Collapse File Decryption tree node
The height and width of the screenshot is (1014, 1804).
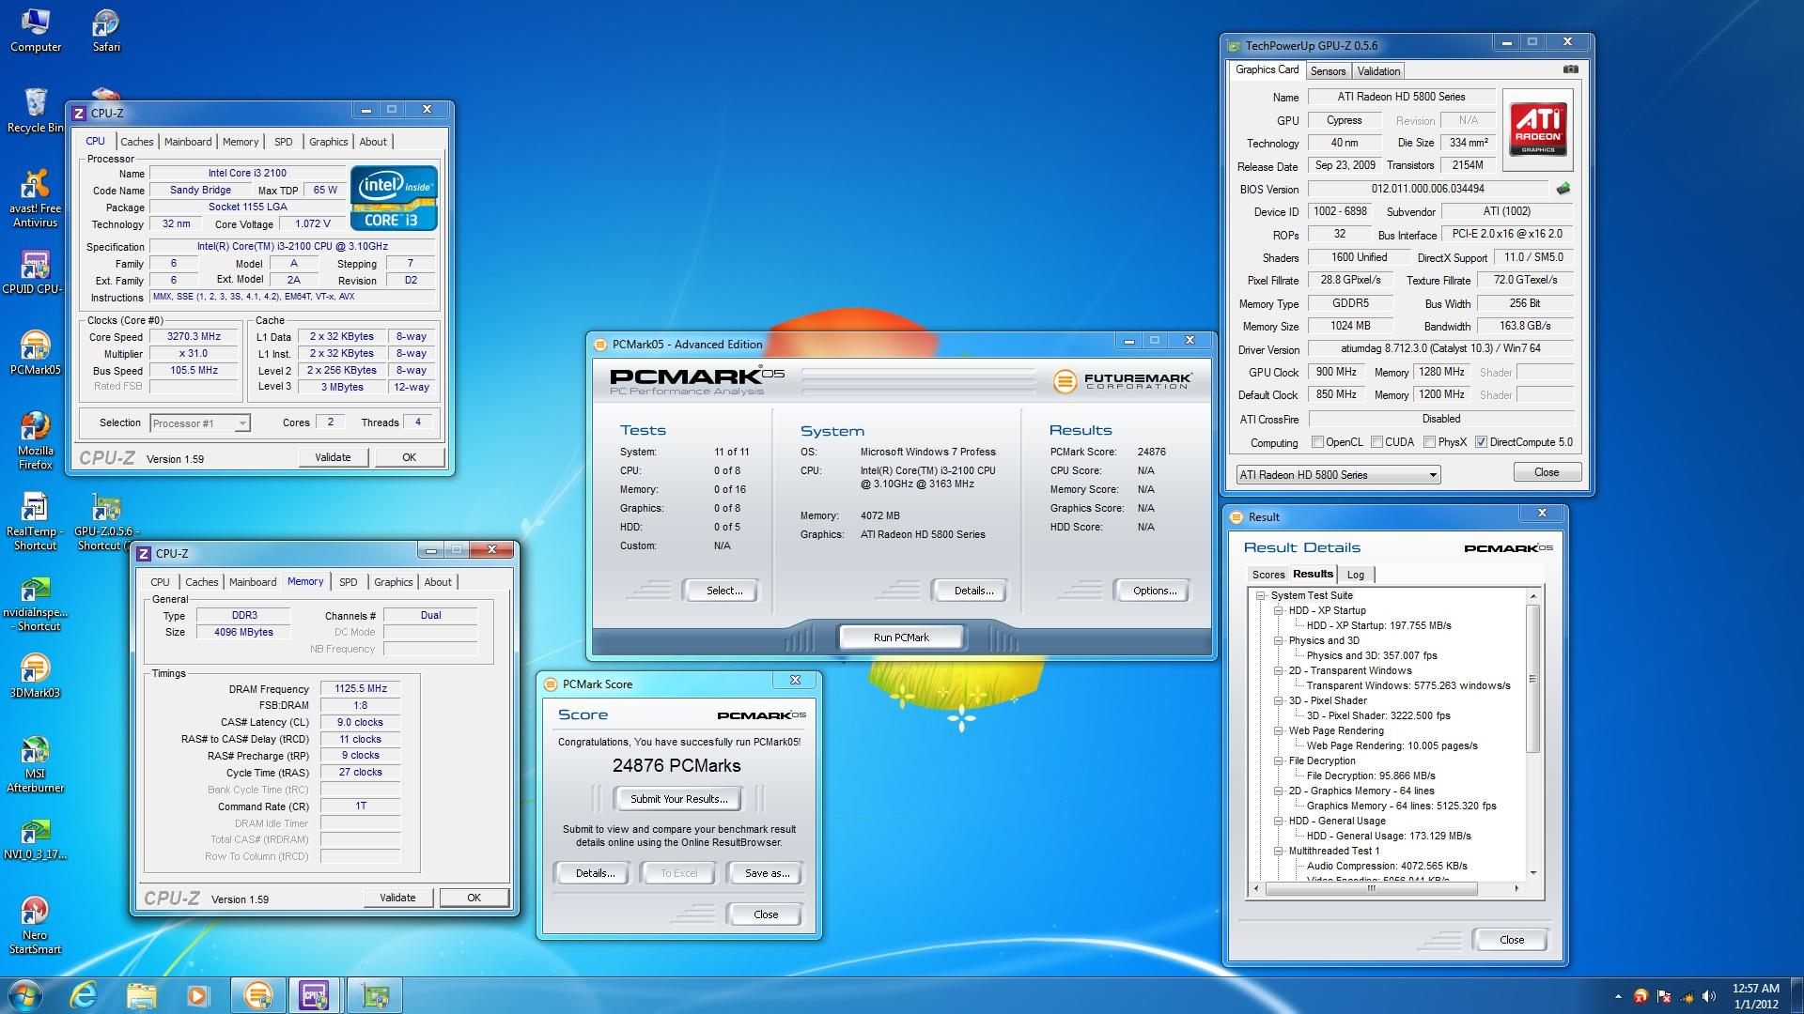click(1278, 760)
